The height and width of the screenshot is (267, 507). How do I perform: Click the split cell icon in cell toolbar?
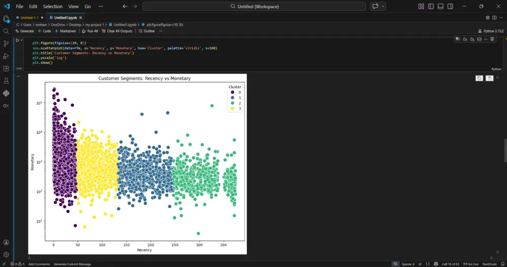(479, 39)
